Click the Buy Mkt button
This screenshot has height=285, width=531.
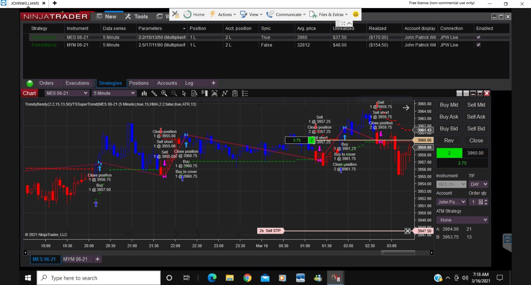[x=449, y=105]
